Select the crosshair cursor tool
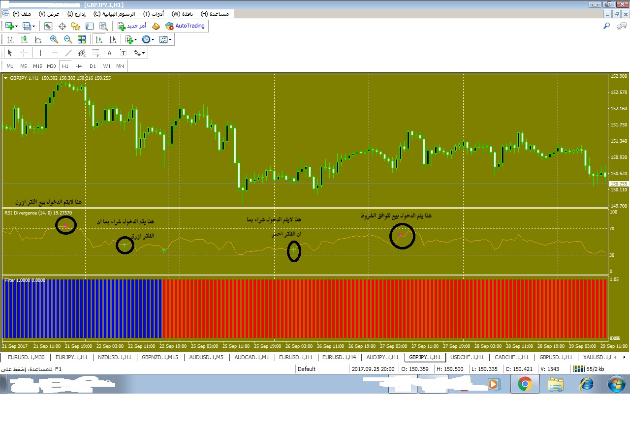Screen dimensions: 630x430 (24, 53)
